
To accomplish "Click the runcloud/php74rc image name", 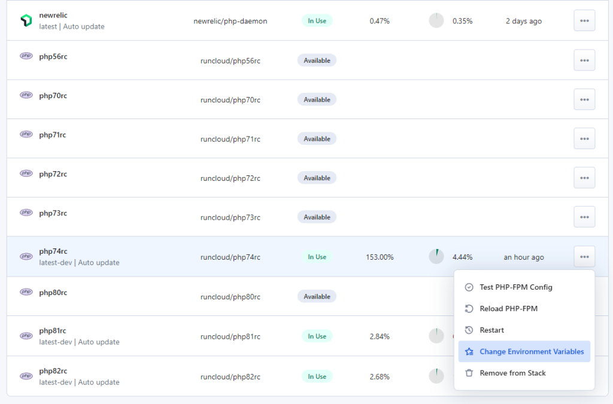I will pyautogui.click(x=230, y=257).
